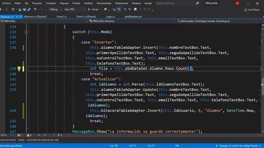Open Actividad de publicación web tab
The width and height of the screenshot is (264, 148).
43,140
